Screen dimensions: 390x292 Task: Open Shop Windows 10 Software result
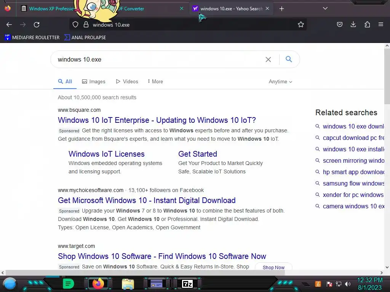pyautogui.click(x=162, y=256)
